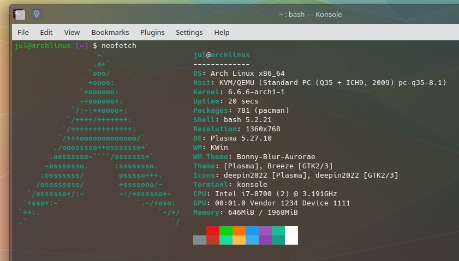Screen dimensions: 459x261
Task: Click the bright green color block in top row
Action: point(226,230)
